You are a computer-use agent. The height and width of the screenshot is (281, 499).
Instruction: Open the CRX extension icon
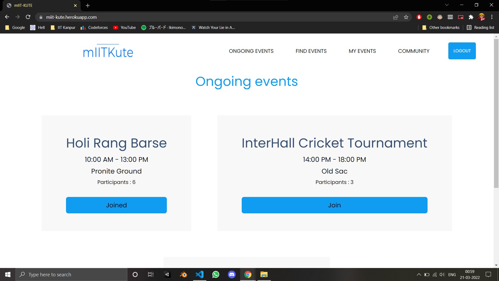pyautogui.click(x=450, y=17)
